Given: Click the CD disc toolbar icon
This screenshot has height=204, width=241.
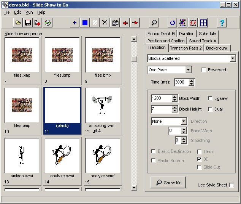Looking at the screenshot, I should coord(48,23).
